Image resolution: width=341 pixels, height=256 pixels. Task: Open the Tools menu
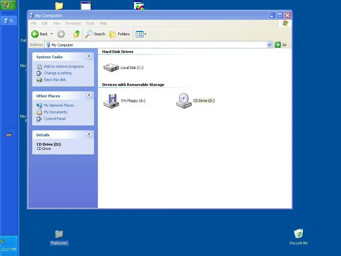point(90,23)
